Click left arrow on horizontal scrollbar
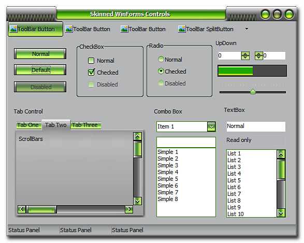304x243 pixels. click(22, 209)
